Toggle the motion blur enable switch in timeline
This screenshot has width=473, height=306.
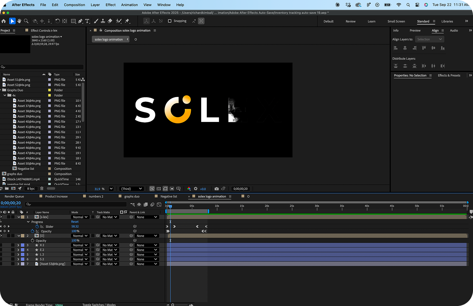(152, 204)
